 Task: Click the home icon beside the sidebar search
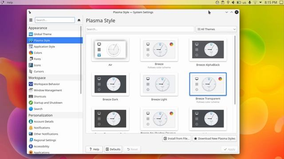(79, 20)
